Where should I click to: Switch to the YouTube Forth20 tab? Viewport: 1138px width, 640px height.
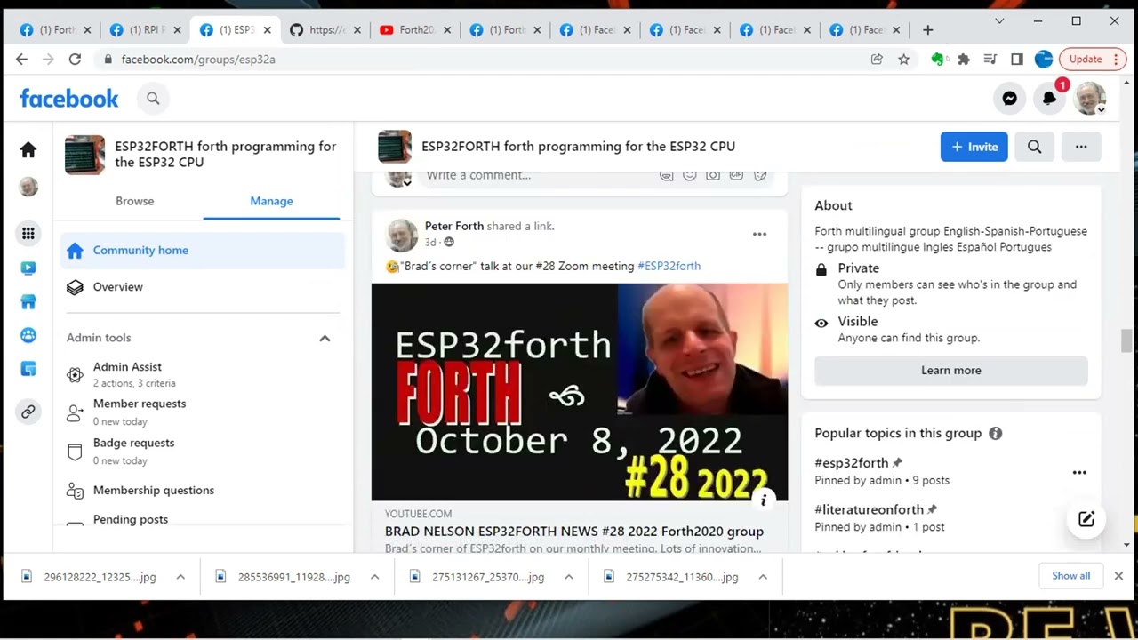click(x=415, y=30)
